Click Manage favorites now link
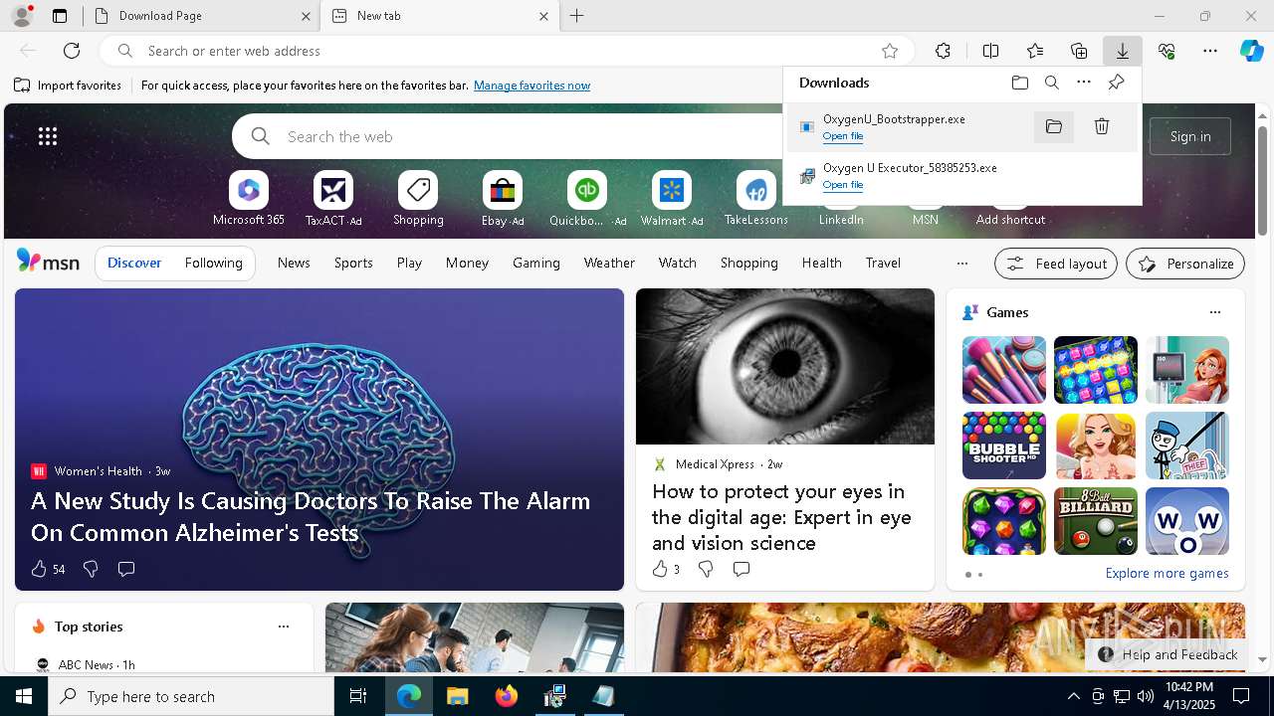The width and height of the screenshot is (1274, 716). pos(531,86)
